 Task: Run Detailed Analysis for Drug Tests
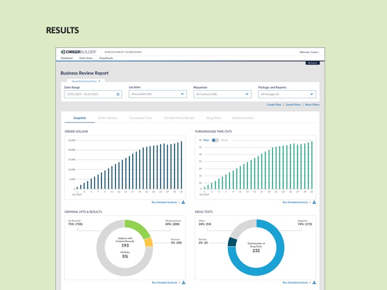pyautogui.click(x=295, y=282)
